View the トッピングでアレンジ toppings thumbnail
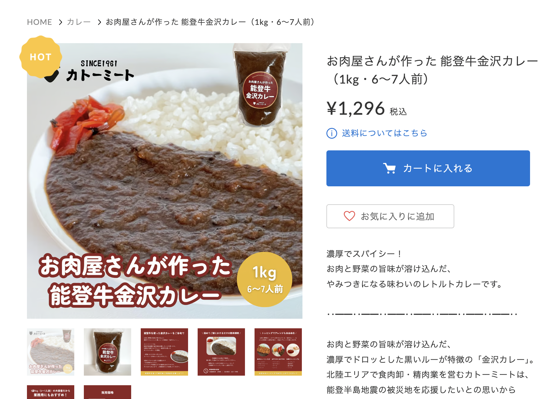Viewport: 554px width, 399px height. [278, 352]
